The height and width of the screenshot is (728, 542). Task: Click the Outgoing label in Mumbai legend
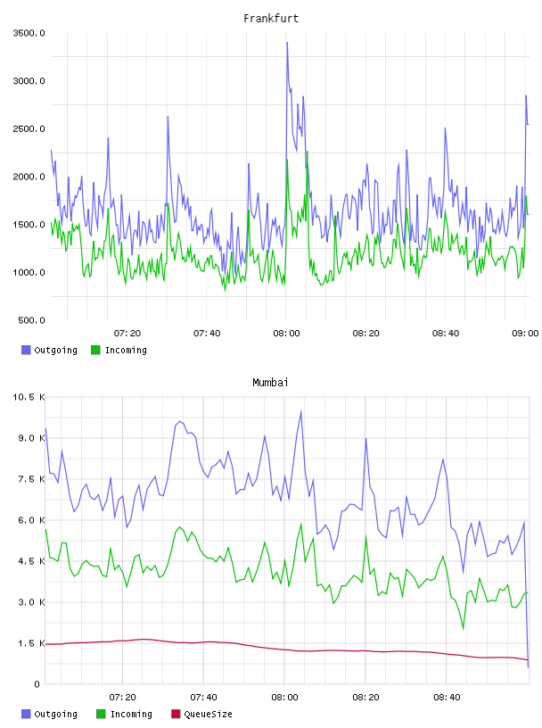coord(55,714)
